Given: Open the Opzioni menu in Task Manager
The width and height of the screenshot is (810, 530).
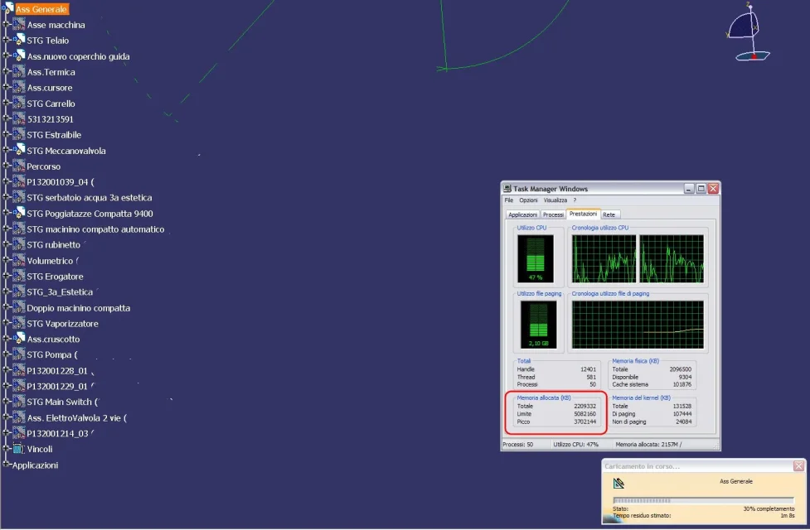Looking at the screenshot, I should [x=528, y=200].
